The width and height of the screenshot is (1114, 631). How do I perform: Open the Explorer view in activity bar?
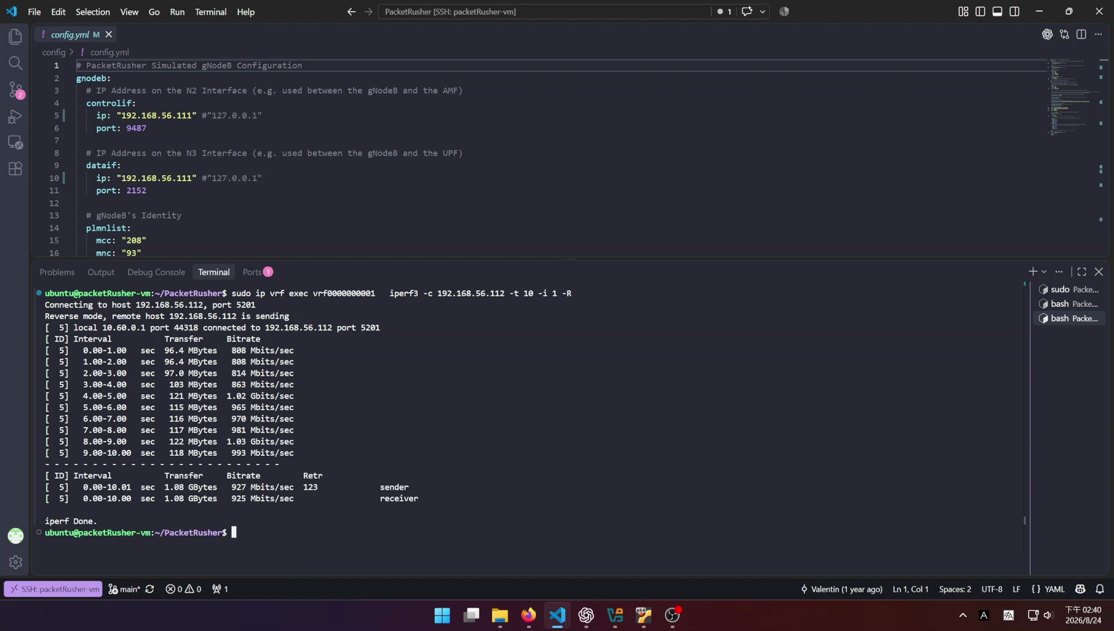pyautogui.click(x=16, y=37)
